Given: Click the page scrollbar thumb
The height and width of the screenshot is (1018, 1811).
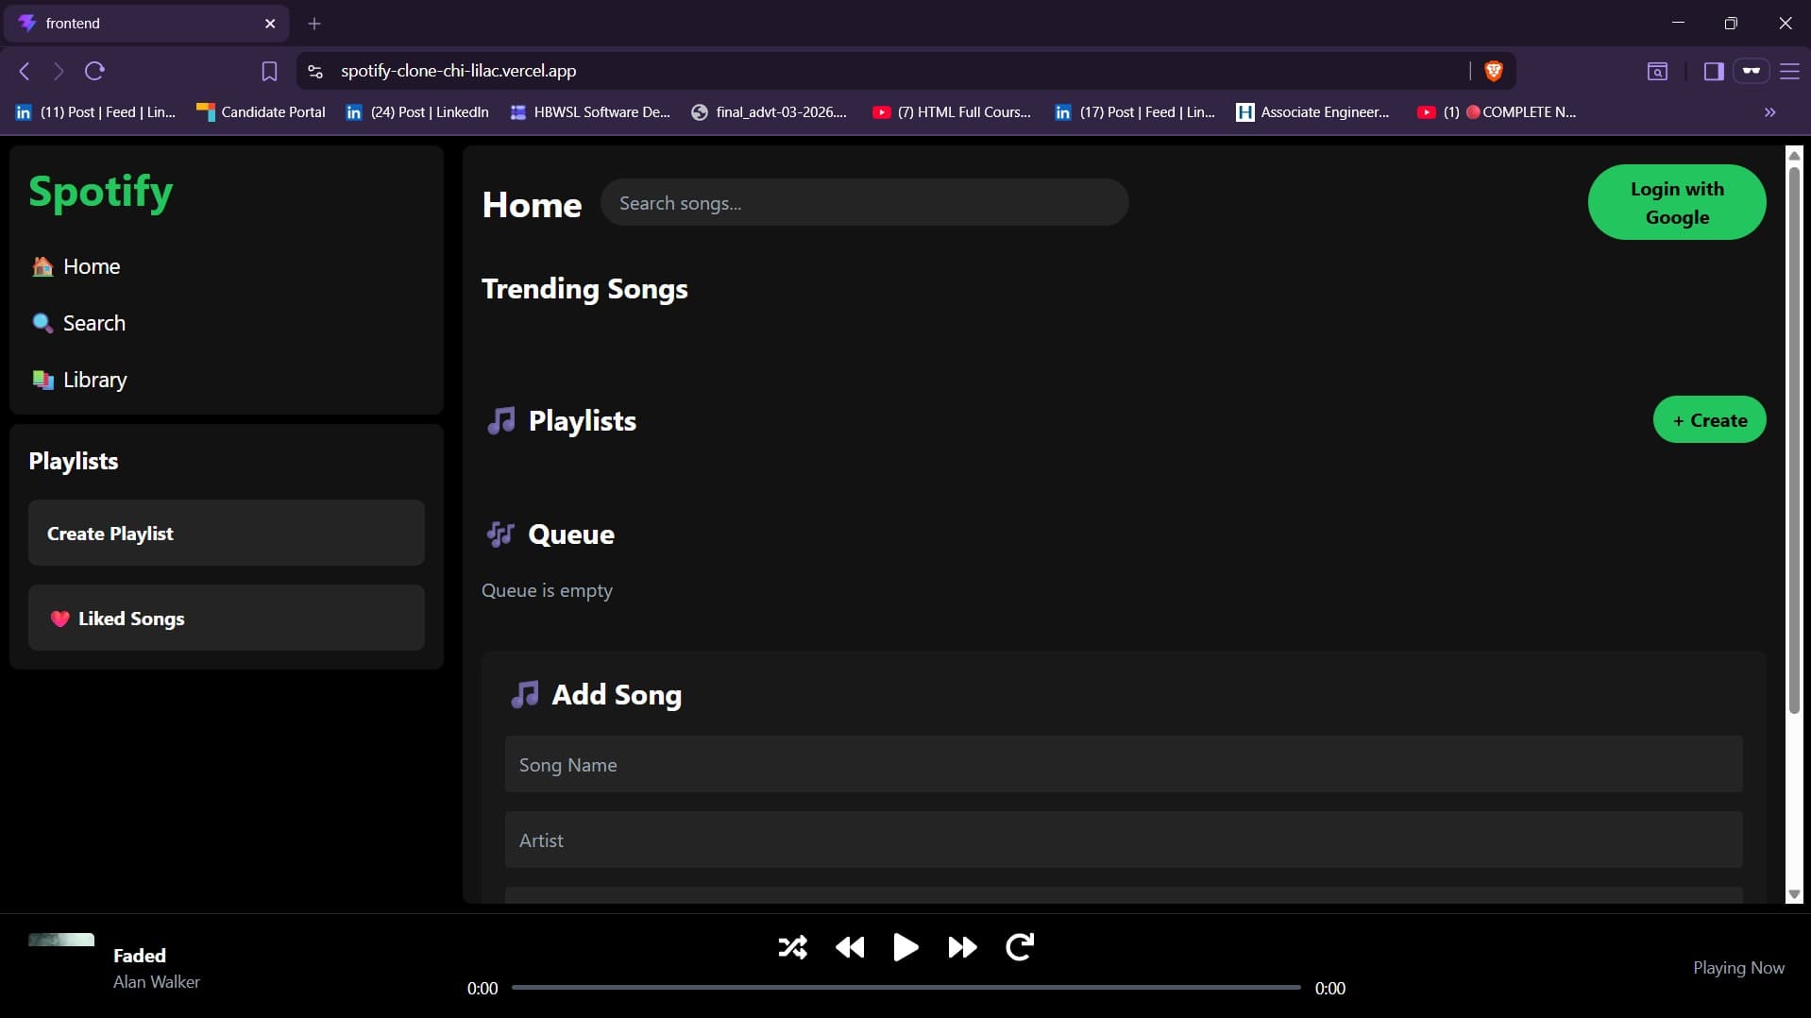Looking at the screenshot, I should coord(1794,439).
